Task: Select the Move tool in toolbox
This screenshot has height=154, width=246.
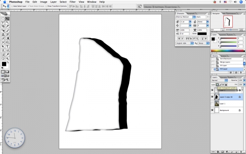Action: tap(7, 19)
